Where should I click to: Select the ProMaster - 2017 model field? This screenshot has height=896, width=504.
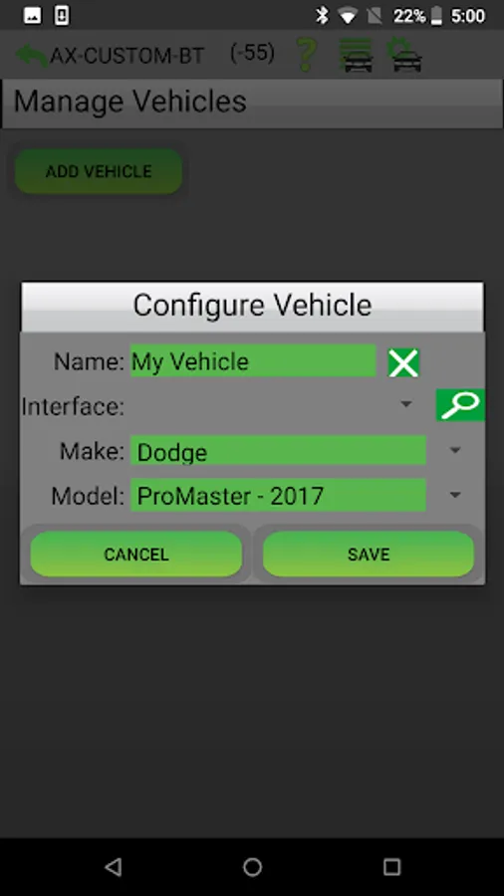[x=278, y=495]
